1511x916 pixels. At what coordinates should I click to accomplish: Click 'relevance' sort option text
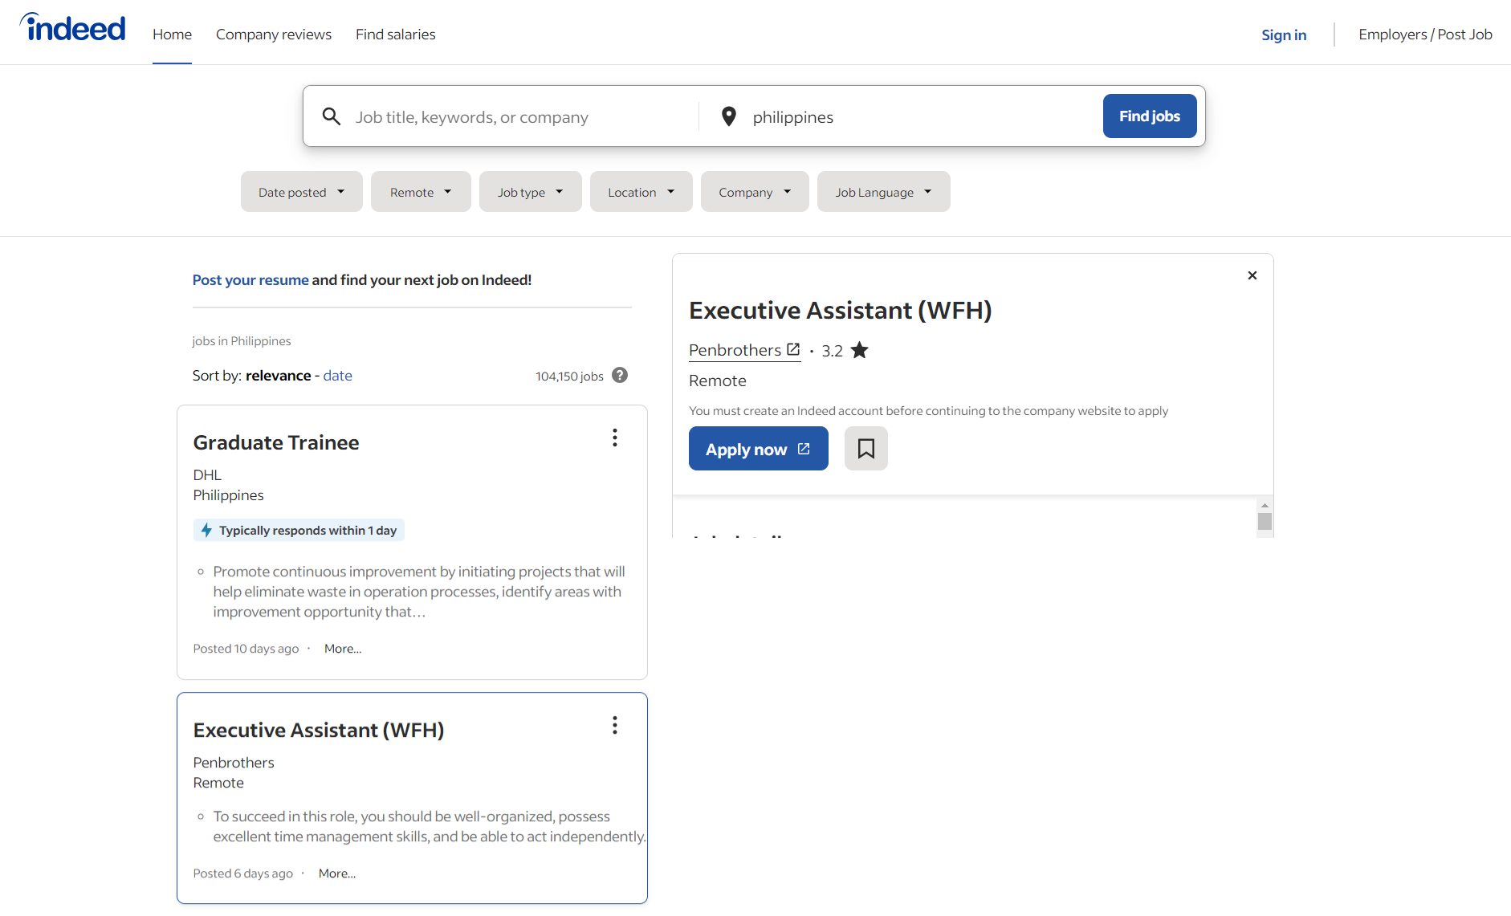click(x=278, y=375)
